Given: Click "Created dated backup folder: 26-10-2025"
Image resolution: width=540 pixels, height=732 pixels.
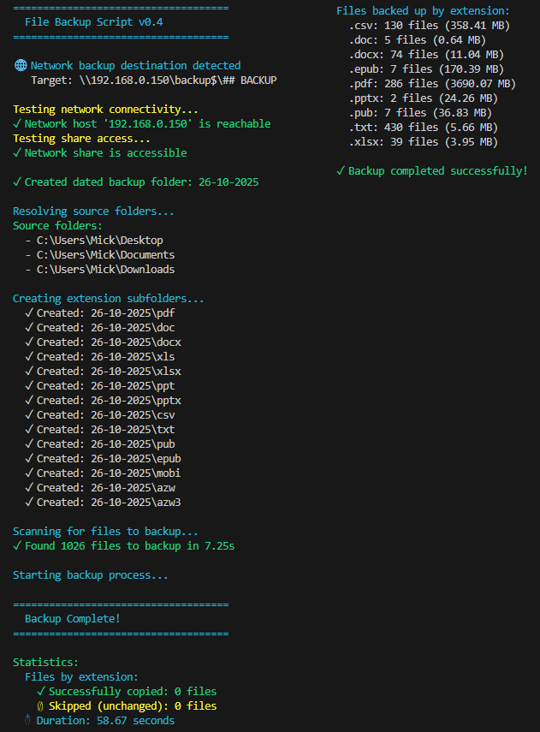Looking at the screenshot, I should [x=141, y=182].
